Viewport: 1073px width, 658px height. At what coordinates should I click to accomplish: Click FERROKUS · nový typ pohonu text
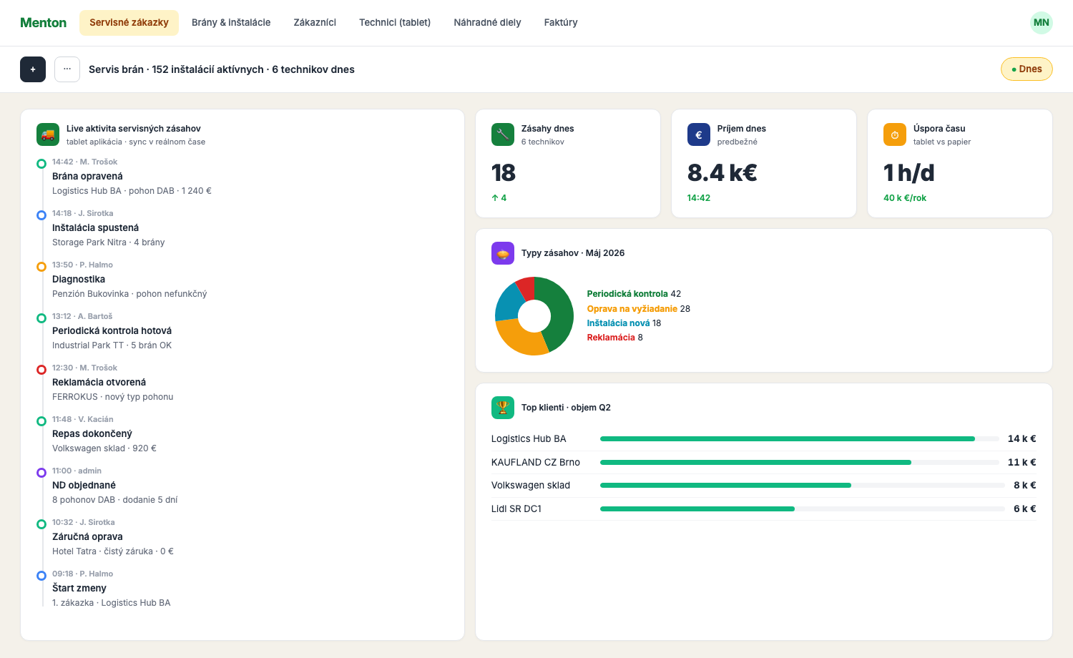point(113,397)
